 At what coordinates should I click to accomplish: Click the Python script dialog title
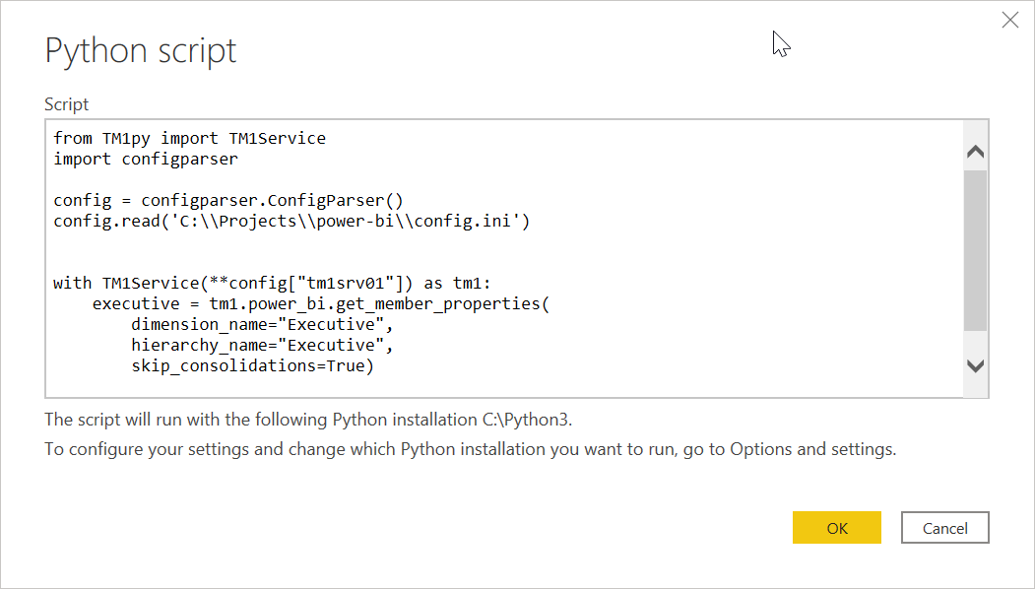pyautogui.click(x=140, y=50)
